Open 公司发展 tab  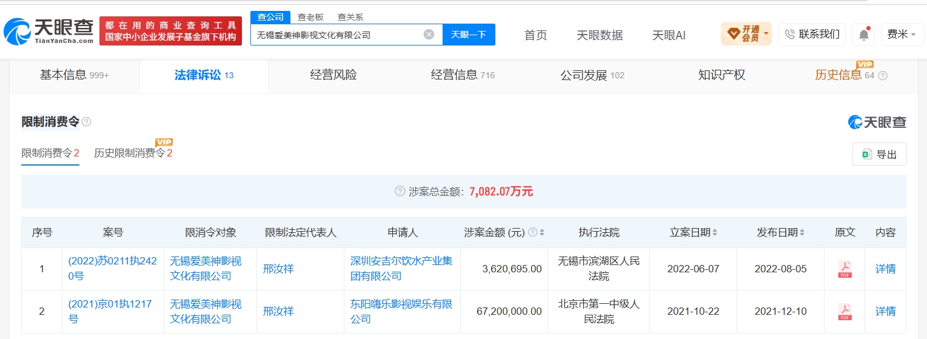pos(592,75)
